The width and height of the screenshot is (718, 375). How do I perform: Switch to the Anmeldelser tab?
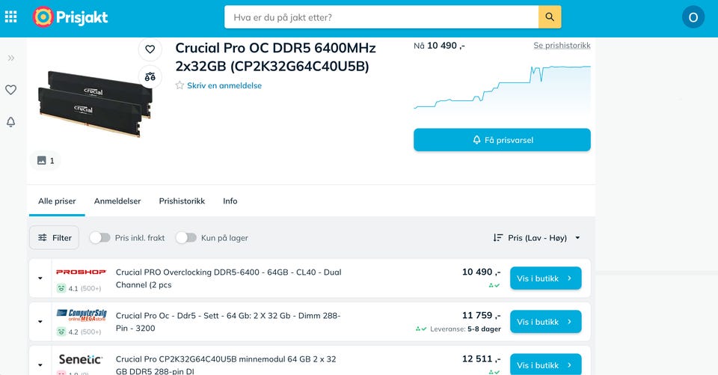(x=117, y=201)
